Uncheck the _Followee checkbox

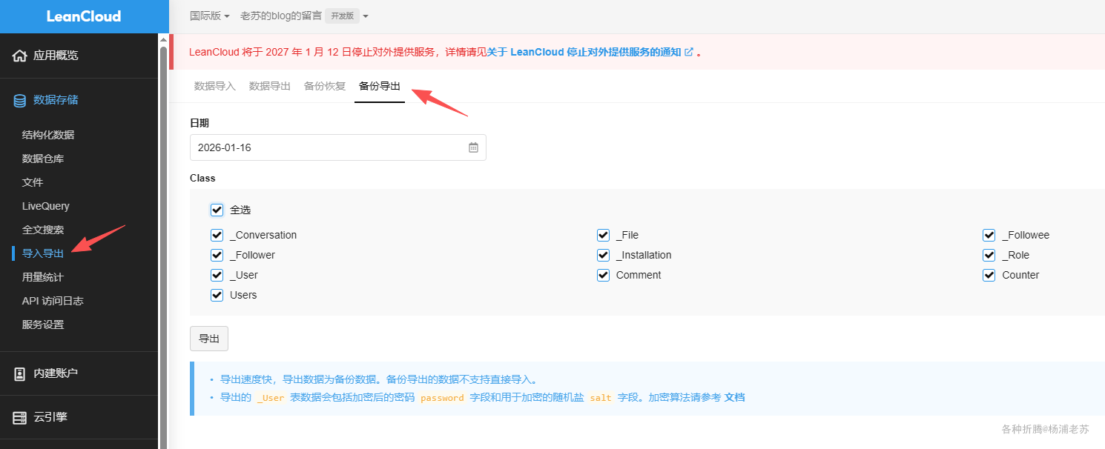[989, 235]
